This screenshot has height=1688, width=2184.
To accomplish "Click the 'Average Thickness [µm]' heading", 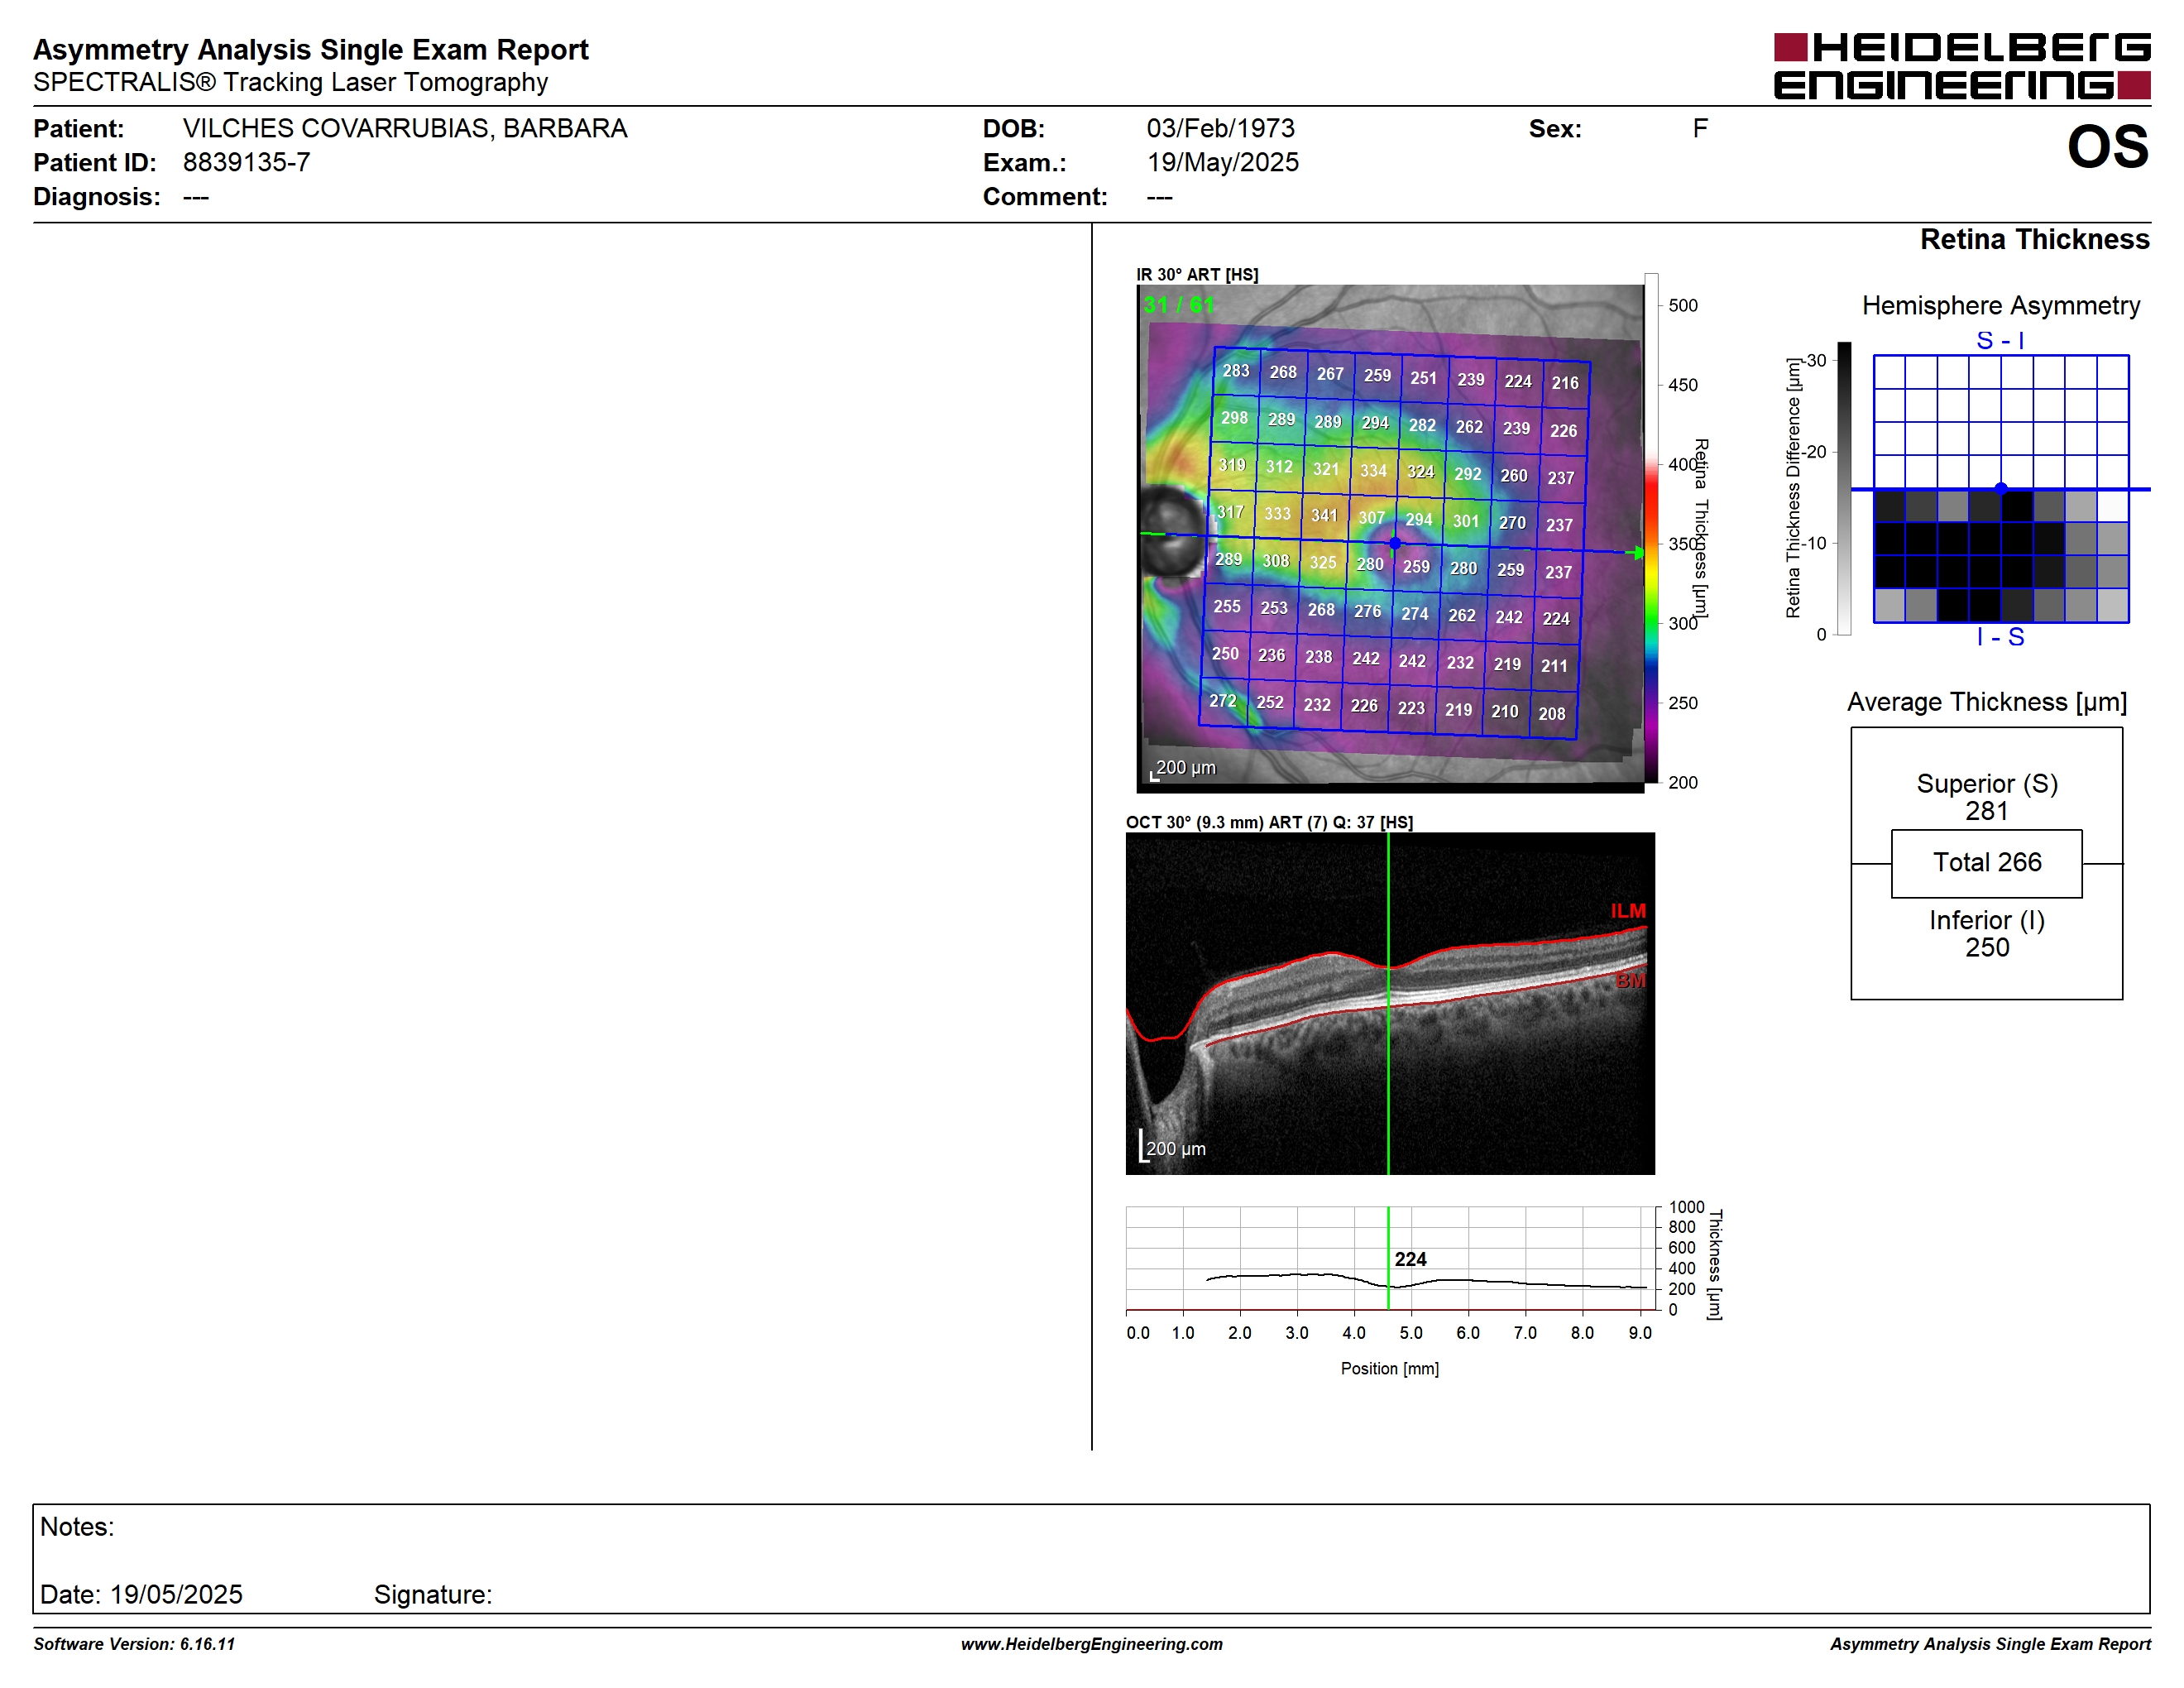I will pos(1987,702).
